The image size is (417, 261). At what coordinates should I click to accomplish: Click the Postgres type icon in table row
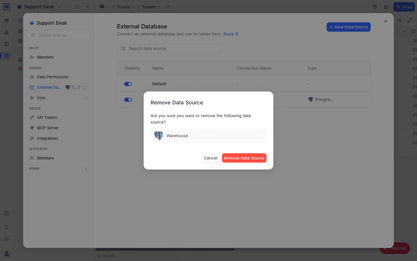[311, 99]
